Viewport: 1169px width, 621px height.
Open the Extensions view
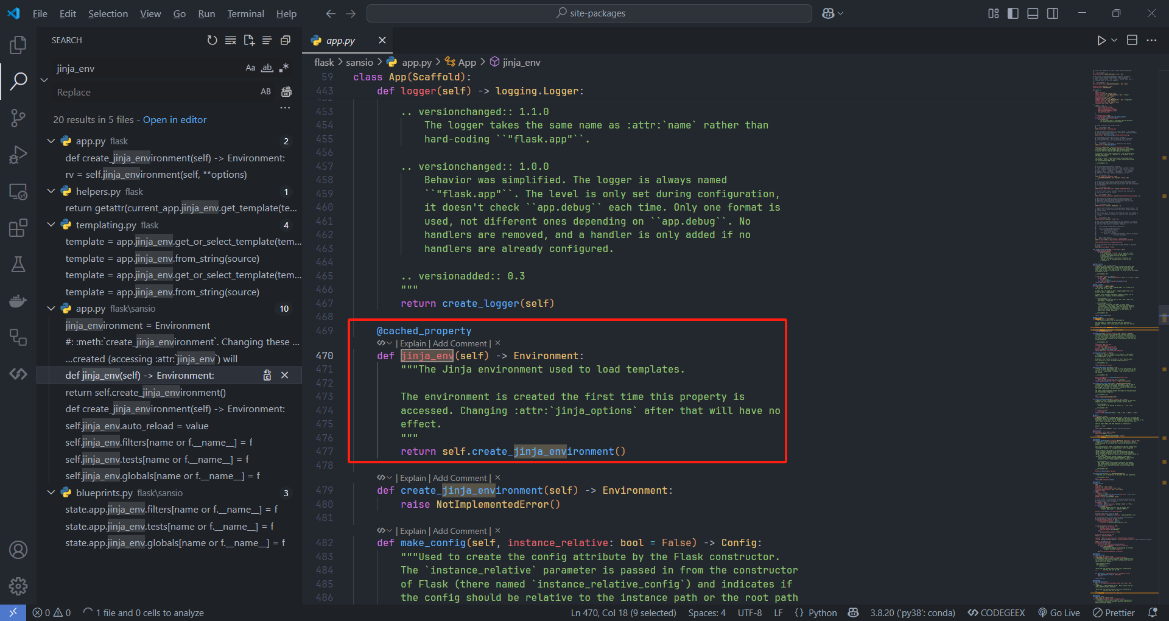[18, 228]
